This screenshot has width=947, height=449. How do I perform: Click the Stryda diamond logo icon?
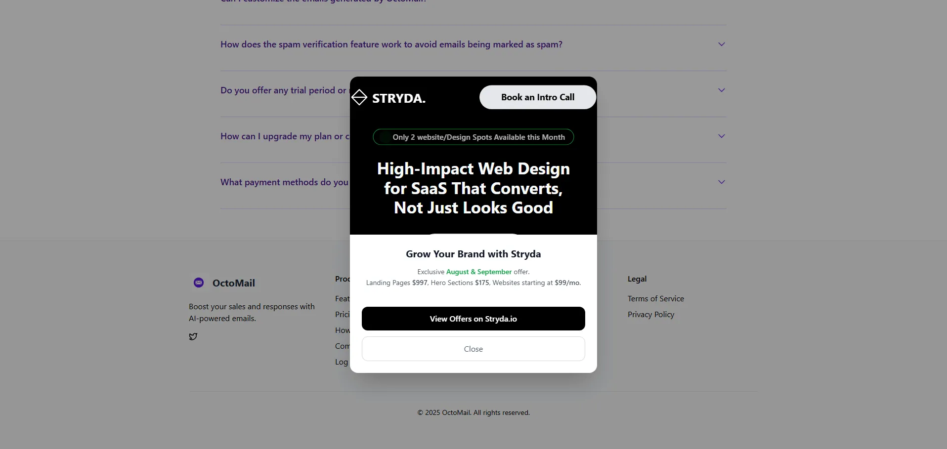coord(359,98)
